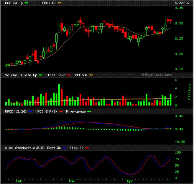Click the 0.25 price axis label
The height and width of the screenshot is (184, 194).
coord(179,39)
